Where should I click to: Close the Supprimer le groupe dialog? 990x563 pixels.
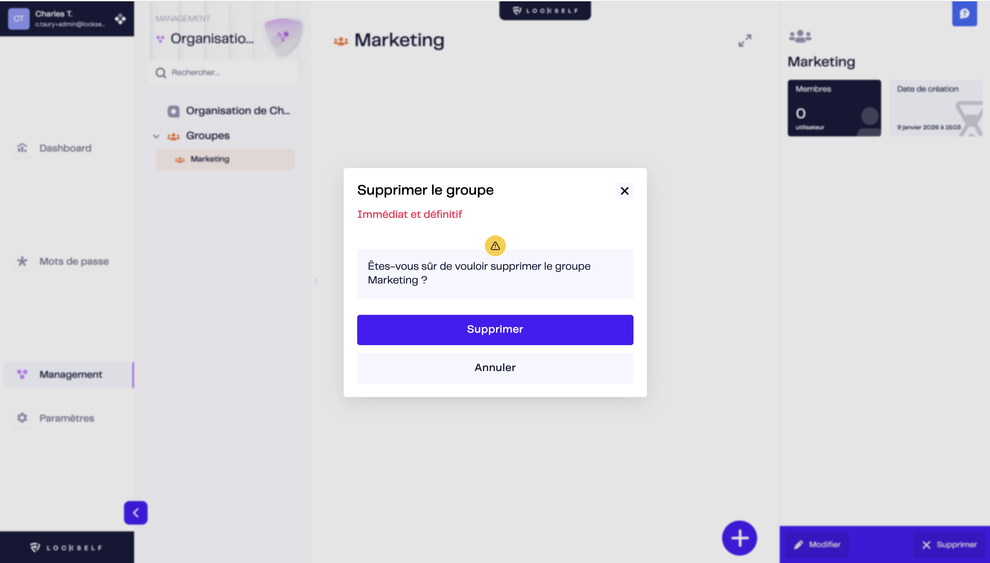[x=624, y=191]
